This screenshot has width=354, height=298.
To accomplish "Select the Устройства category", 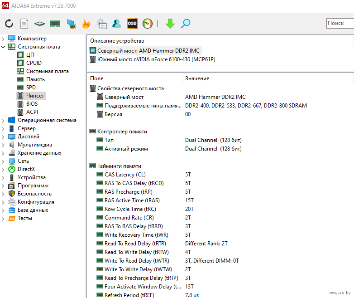I will (32, 177).
